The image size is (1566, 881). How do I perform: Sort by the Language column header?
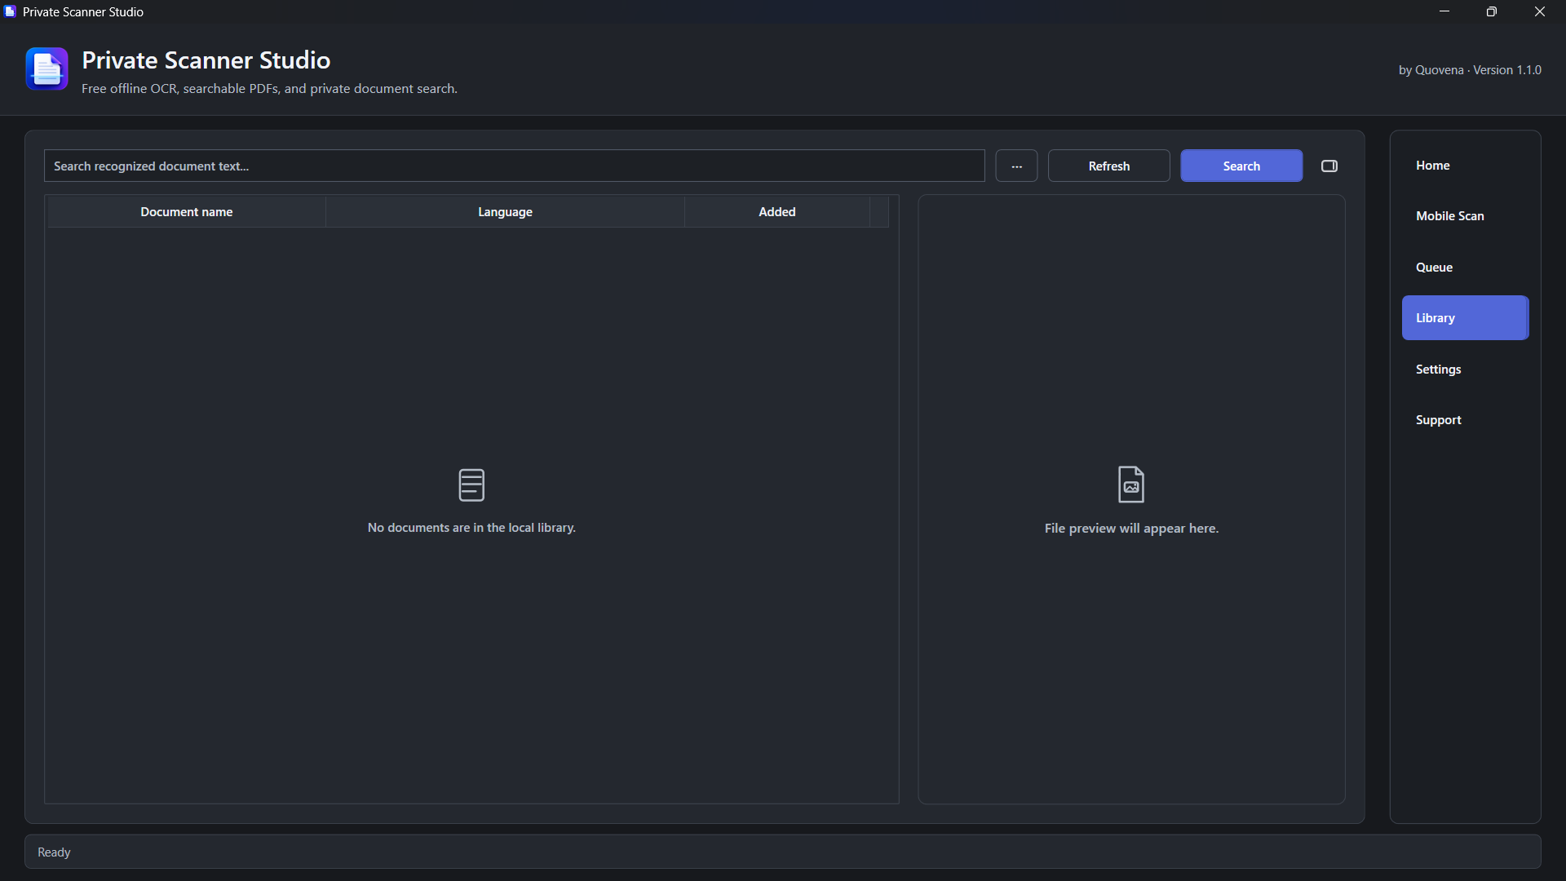click(505, 211)
